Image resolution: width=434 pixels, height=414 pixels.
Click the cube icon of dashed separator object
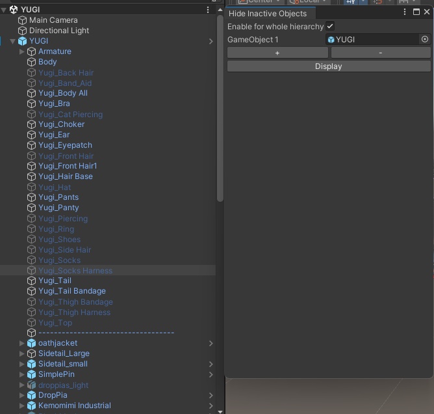click(31, 333)
